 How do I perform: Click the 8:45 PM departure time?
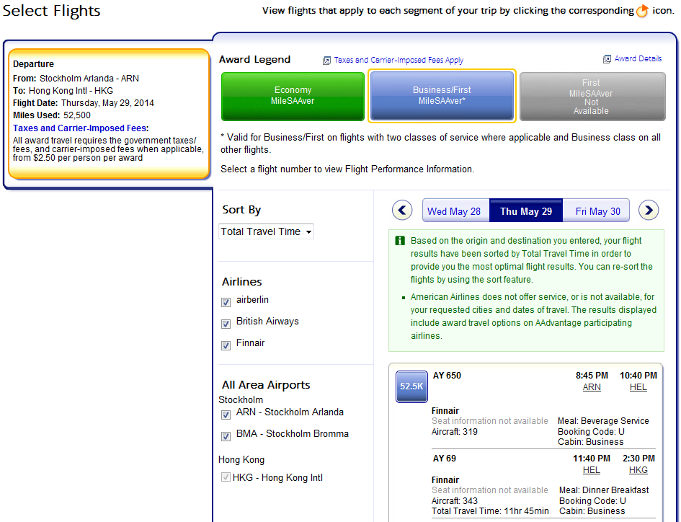point(592,376)
